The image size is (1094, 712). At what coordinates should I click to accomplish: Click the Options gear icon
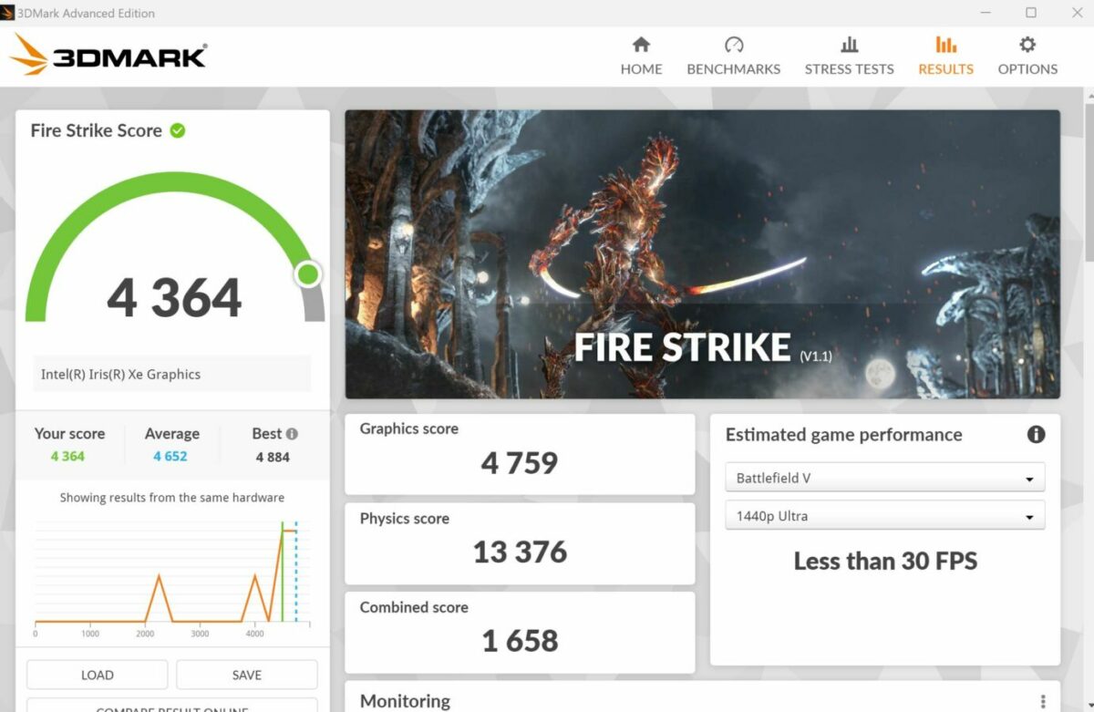tap(1027, 45)
